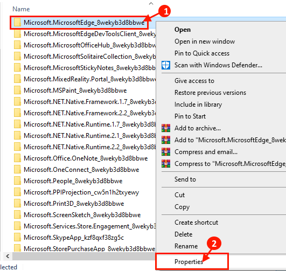Select Microsoft.PPIProjection_cw5n1h2txyewy folder name

click(x=81, y=192)
